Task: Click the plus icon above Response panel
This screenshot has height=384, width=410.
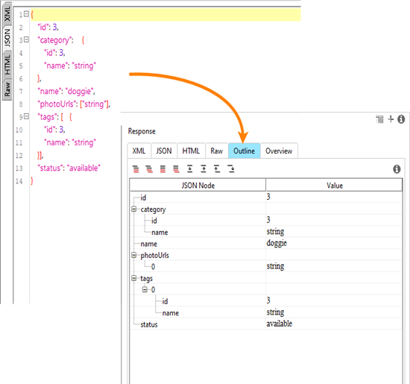Action: tap(391, 119)
